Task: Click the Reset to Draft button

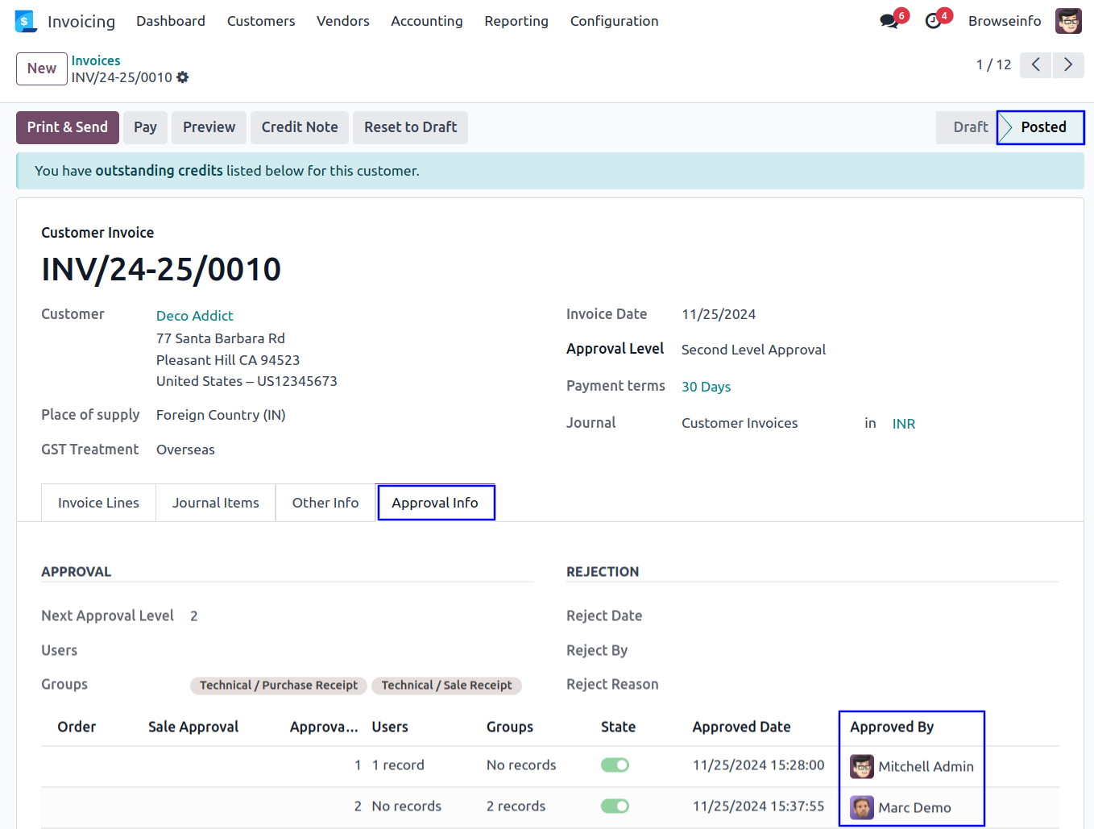Action: tap(410, 127)
